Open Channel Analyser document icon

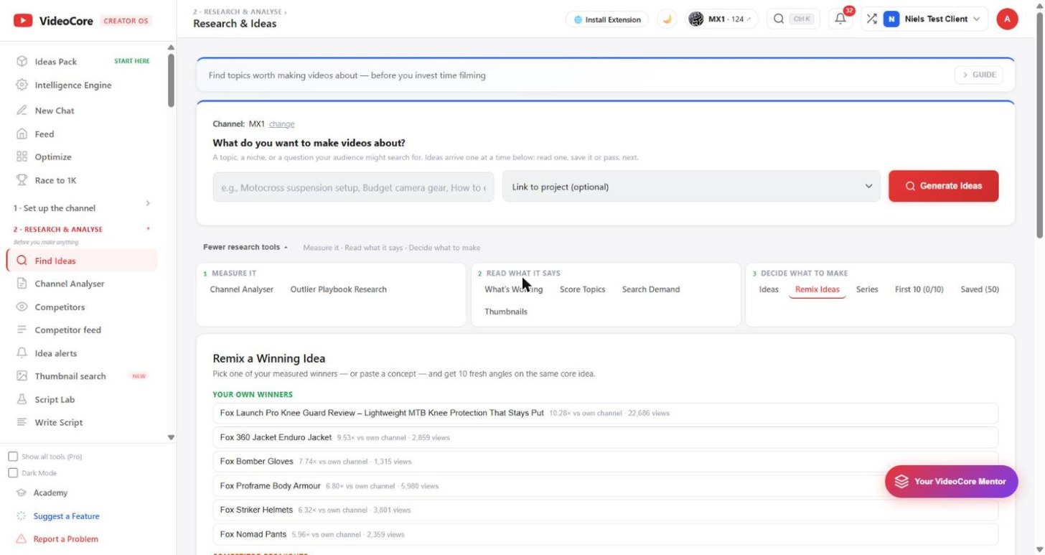tap(22, 284)
